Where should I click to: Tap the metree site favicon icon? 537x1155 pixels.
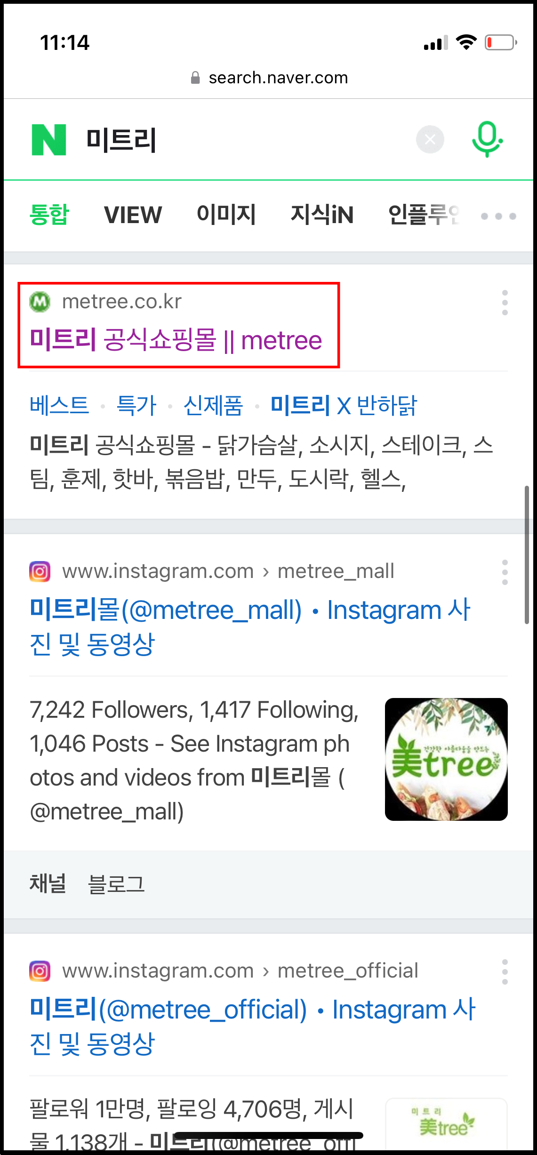click(x=40, y=302)
